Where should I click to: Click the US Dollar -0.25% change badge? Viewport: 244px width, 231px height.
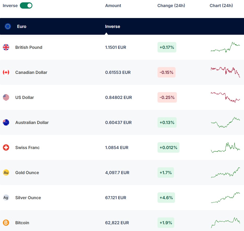tap(167, 97)
